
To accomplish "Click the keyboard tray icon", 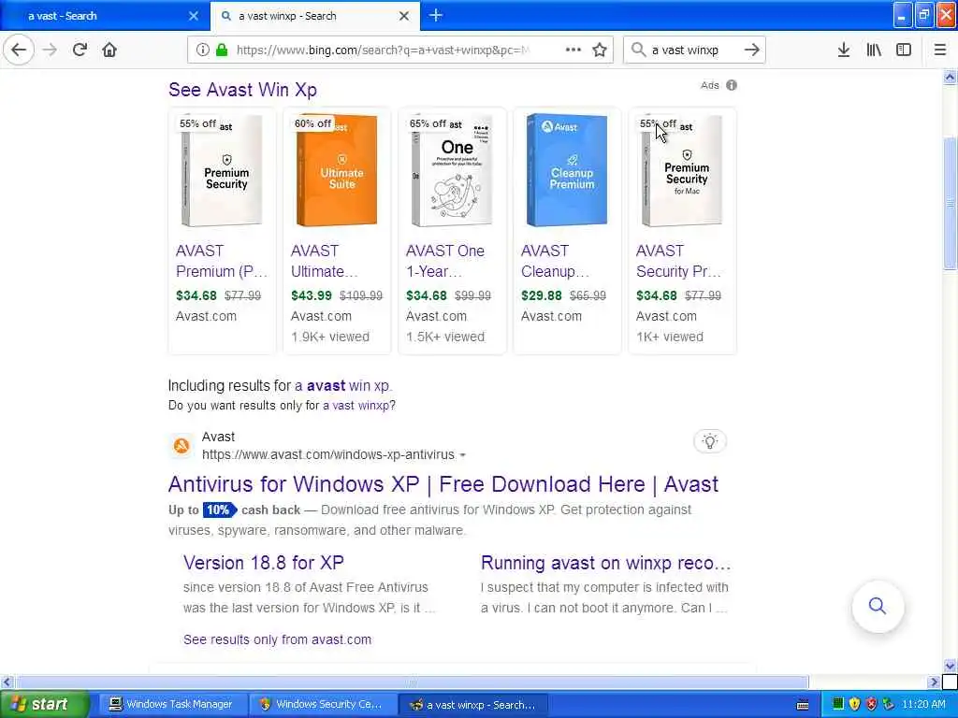I will click(x=803, y=705).
